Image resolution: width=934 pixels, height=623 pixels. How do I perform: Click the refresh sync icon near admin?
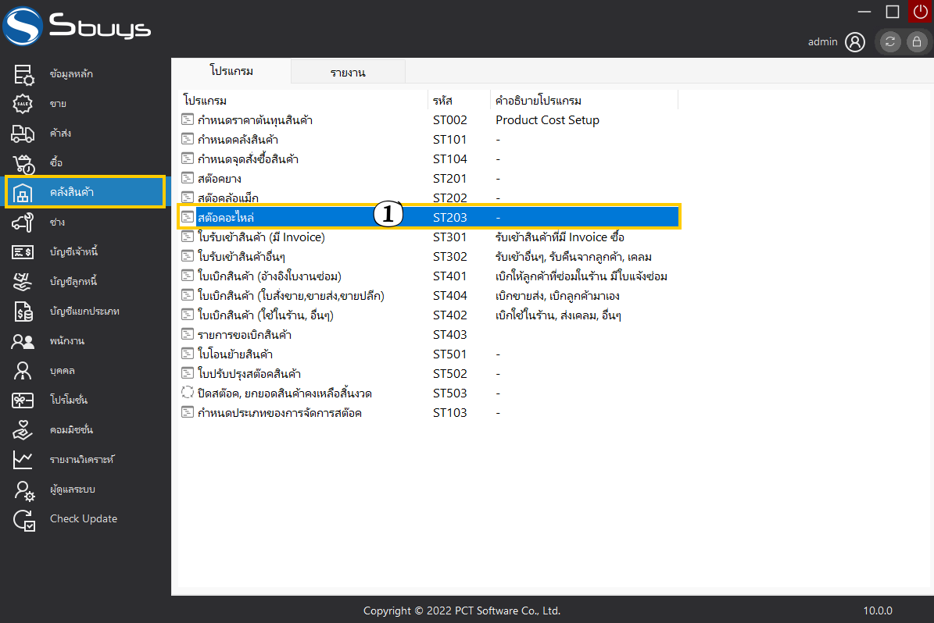click(890, 42)
